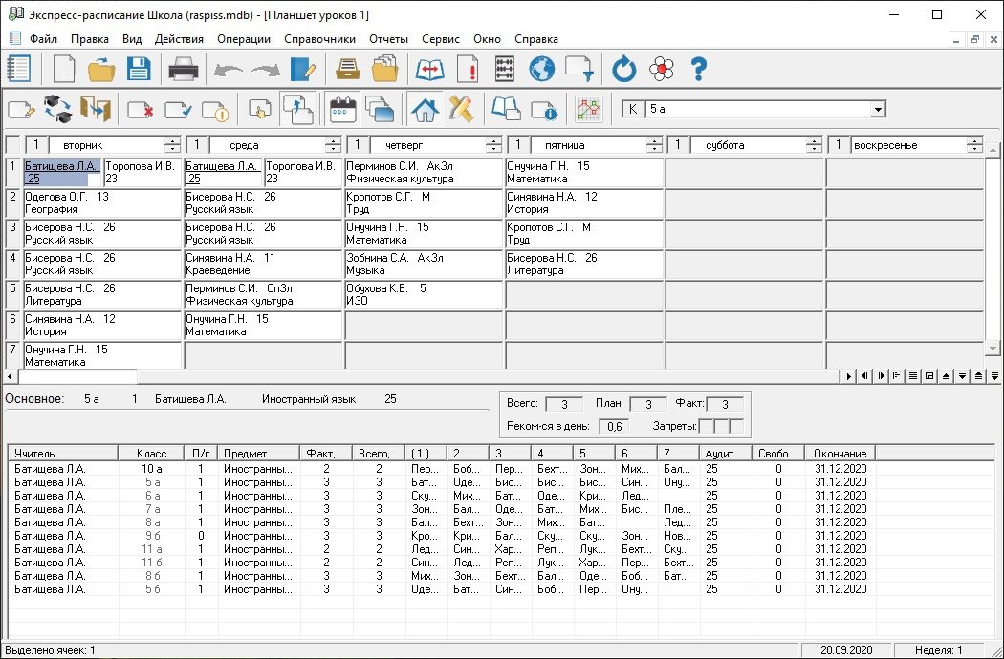The height and width of the screenshot is (659, 1004).
Task: Click the spinner arrows beside вторник
Action: tap(171, 145)
